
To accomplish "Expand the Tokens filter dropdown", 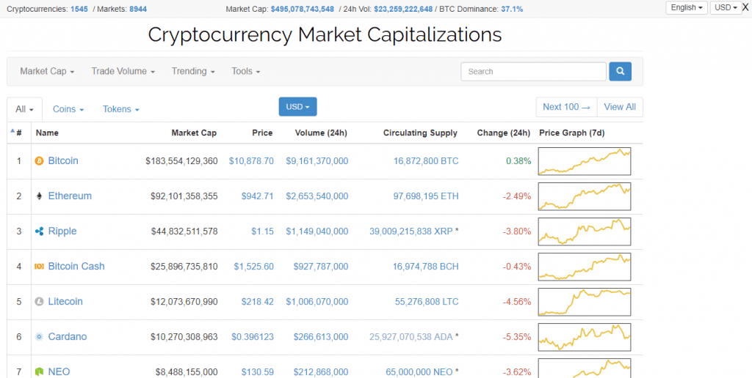I will click(x=121, y=109).
